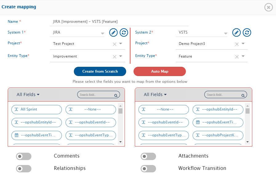Select the All Sprint field
Viewport: 276px width, 177px height.
click(37, 110)
